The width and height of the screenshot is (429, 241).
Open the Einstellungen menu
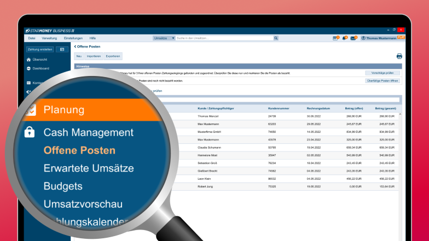[x=73, y=38]
